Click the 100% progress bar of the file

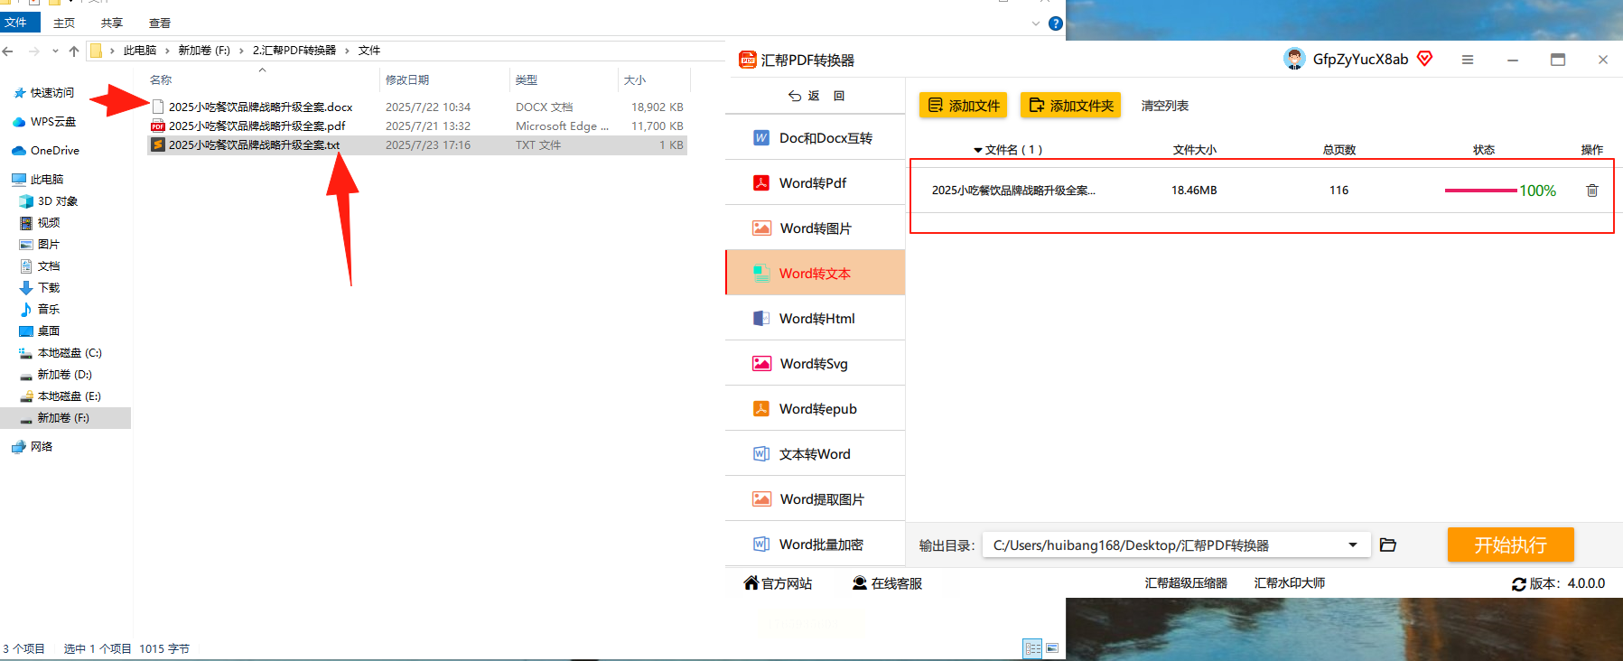pyautogui.click(x=1481, y=191)
